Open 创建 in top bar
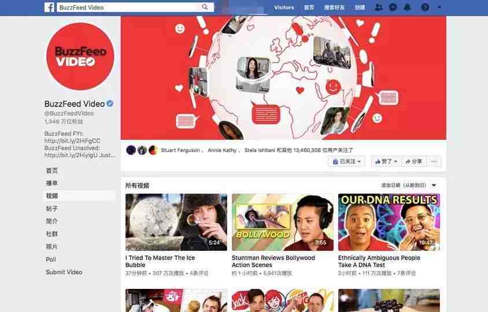The height and width of the screenshot is (312, 488). tap(360, 7)
